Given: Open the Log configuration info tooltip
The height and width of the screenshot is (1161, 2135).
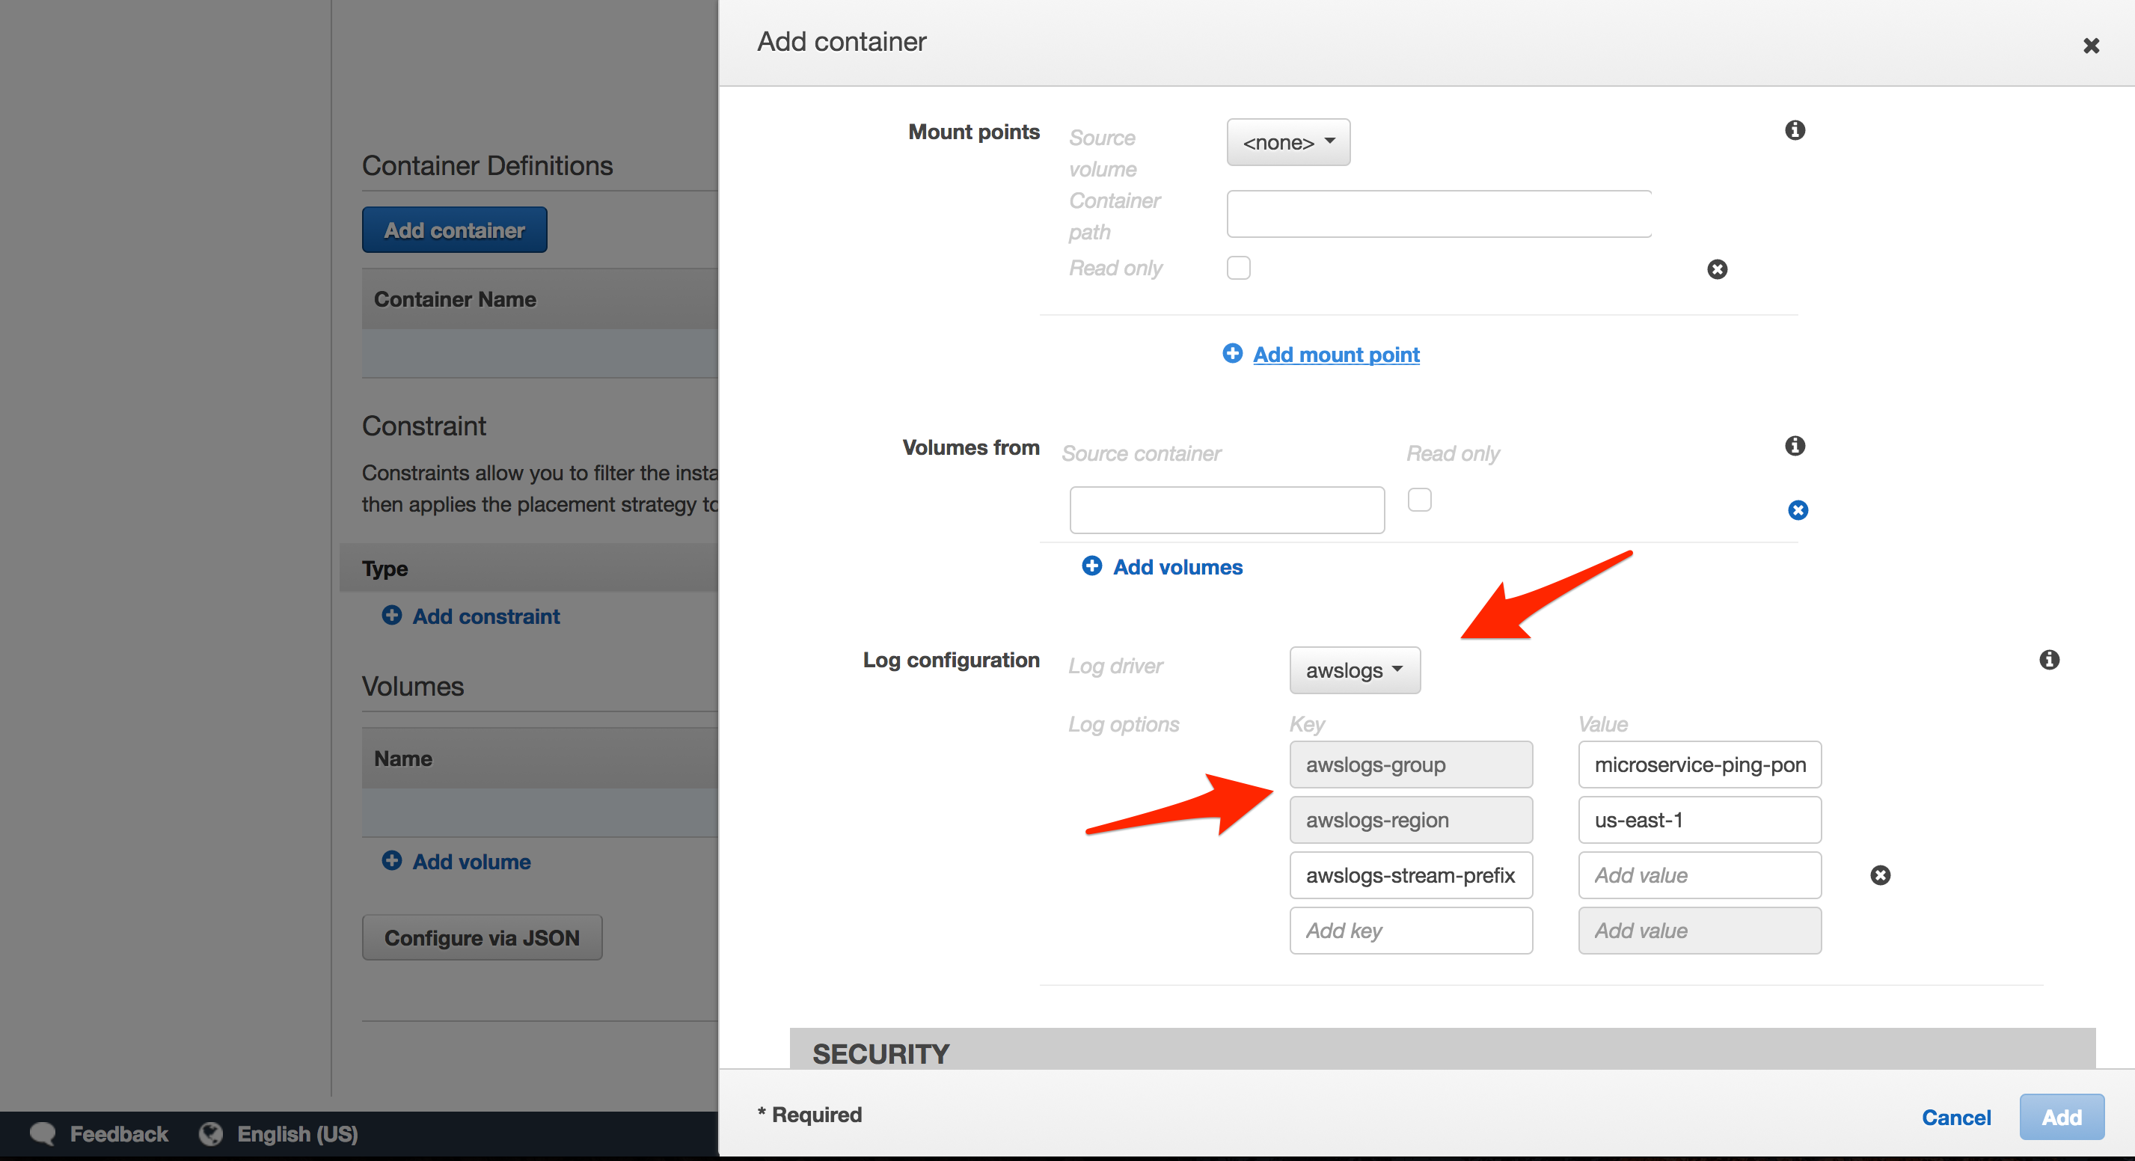Looking at the screenshot, I should (x=2050, y=660).
